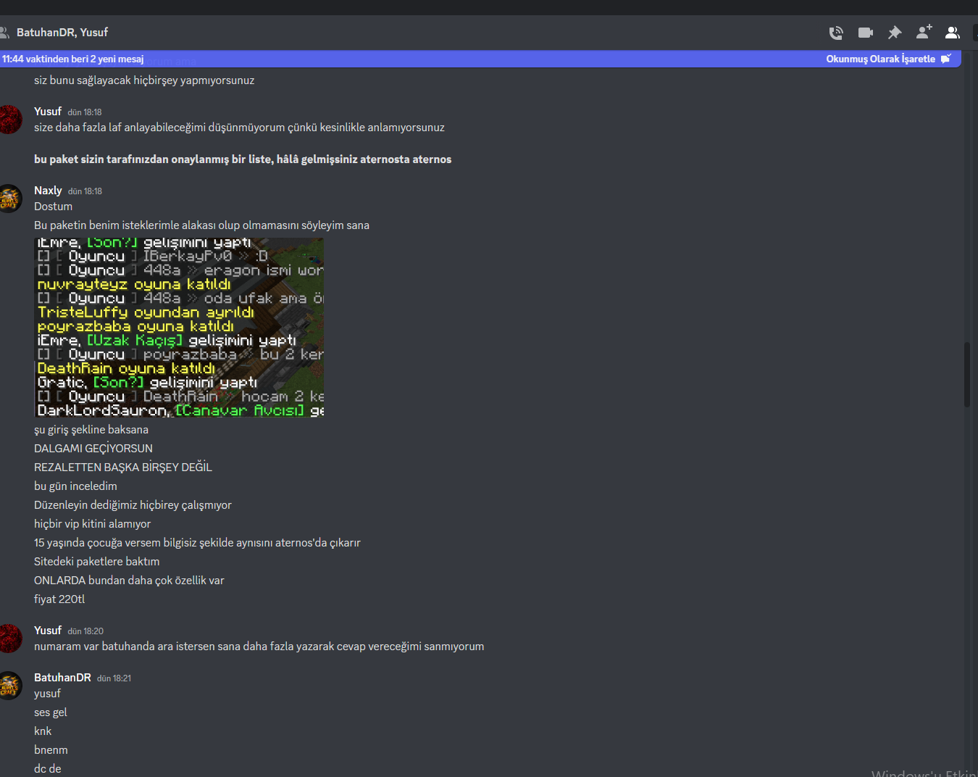Click message 'fiyat 220tl'

click(59, 599)
